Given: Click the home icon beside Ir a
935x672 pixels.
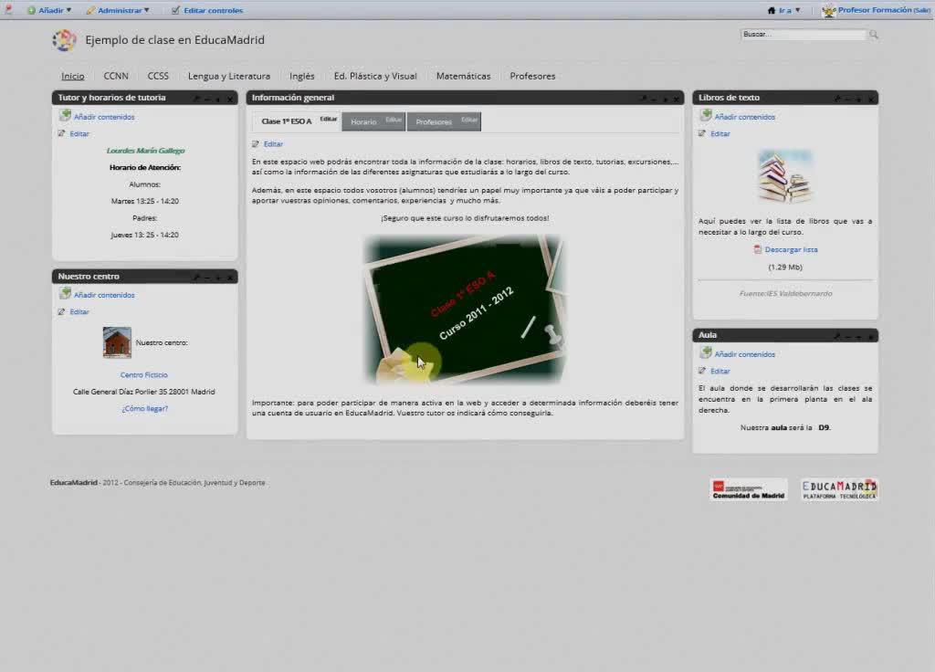Looking at the screenshot, I should click(x=771, y=10).
